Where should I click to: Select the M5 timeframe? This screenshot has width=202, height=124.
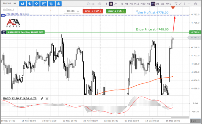(x=131, y=4)
